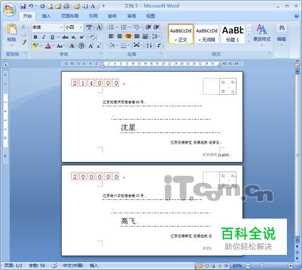The height and width of the screenshot is (270, 302).
Task: Toggle bold formatting
Action: pos(36,37)
